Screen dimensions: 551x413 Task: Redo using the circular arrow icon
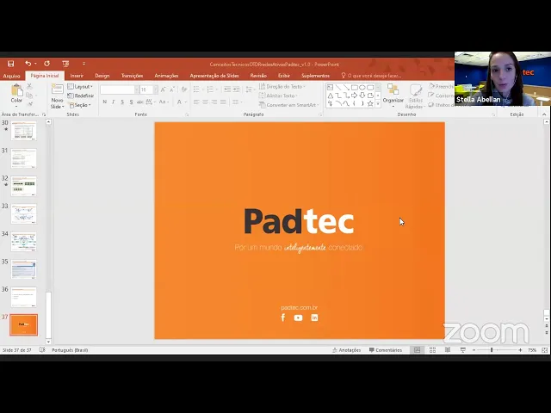tap(46, 64)
